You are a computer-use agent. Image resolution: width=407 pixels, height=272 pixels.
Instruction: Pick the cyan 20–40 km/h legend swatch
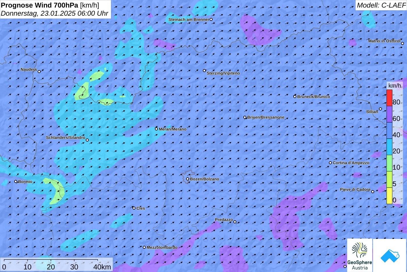coord(389,147)
